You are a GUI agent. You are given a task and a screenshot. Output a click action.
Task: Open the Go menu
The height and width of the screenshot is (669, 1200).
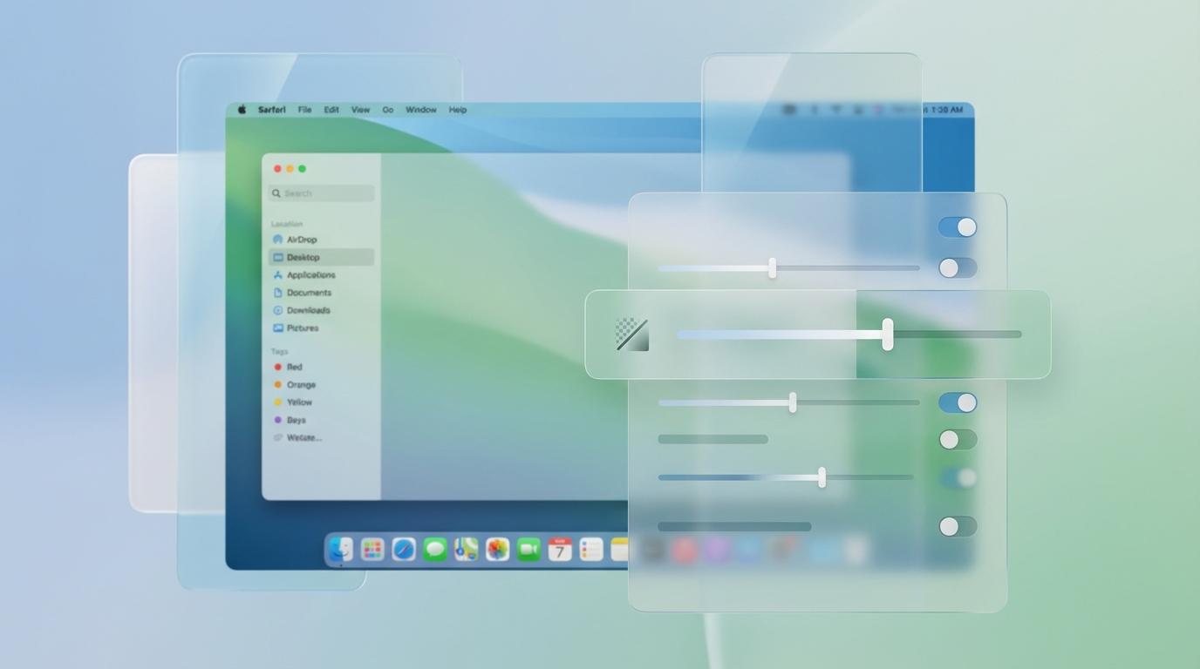387,110
